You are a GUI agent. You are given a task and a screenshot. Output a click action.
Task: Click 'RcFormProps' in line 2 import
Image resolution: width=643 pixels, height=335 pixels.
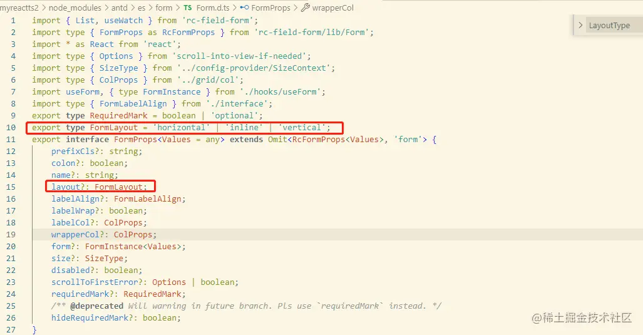[x=188, y=33]
